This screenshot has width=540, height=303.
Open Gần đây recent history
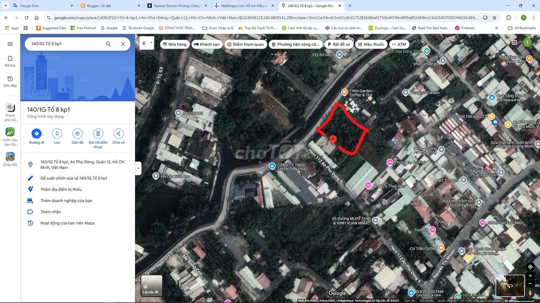(x=10, y=81)
